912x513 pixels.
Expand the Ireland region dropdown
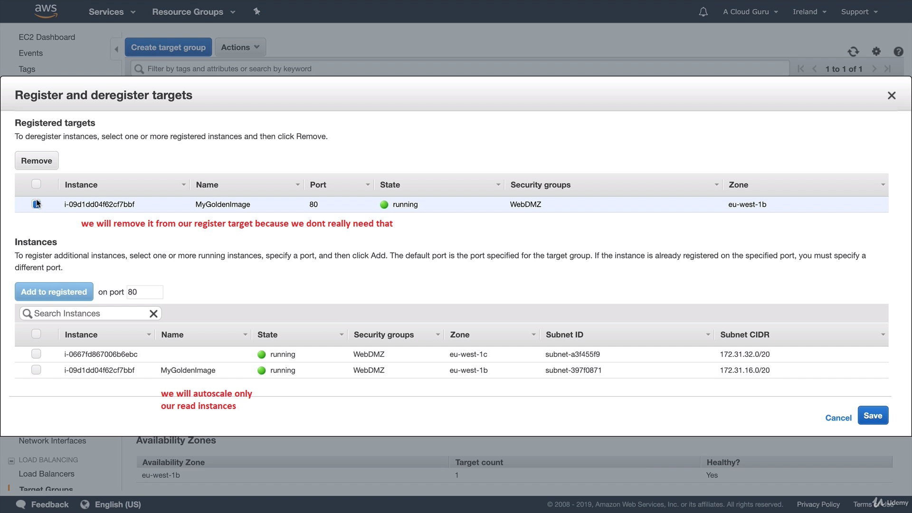click(809, 12)
